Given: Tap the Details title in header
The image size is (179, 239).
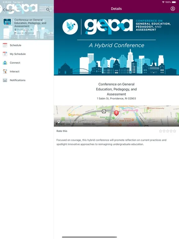Looking at the screenshot, I should [x=116, y=9].
